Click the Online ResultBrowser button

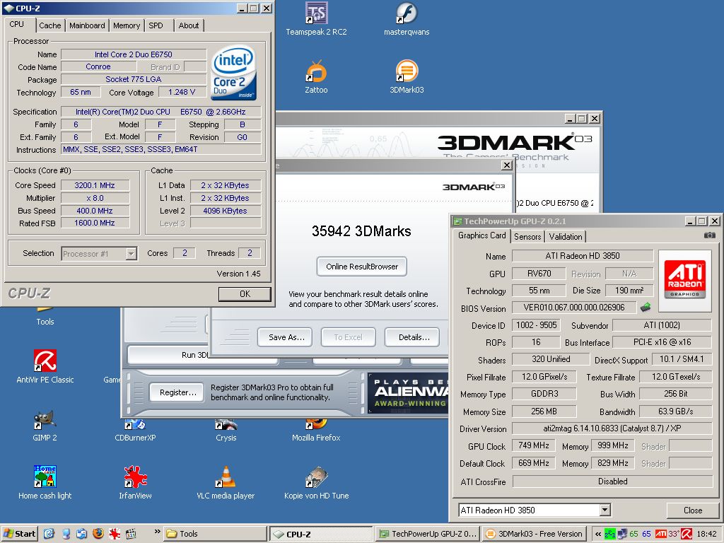pos(362,267)
